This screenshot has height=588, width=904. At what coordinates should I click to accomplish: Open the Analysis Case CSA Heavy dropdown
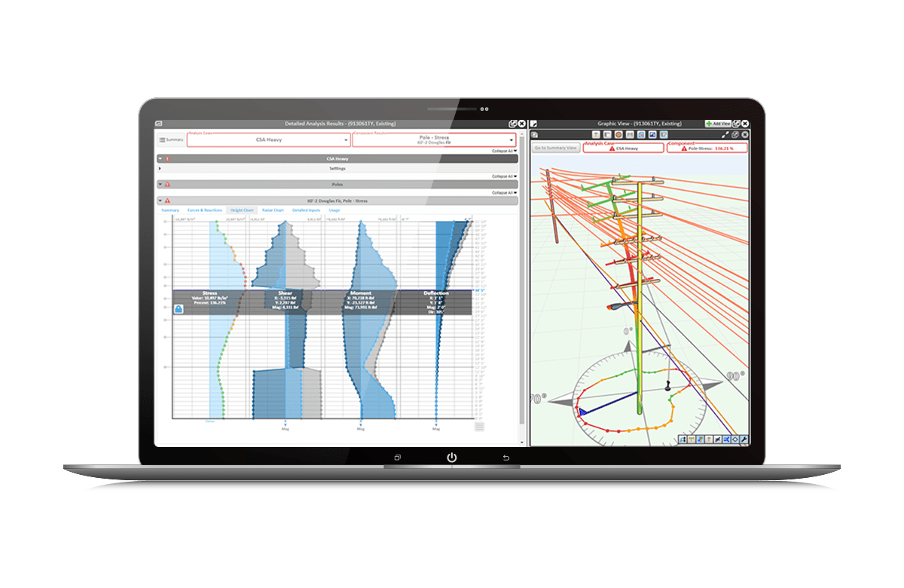(x=268, y=139)
